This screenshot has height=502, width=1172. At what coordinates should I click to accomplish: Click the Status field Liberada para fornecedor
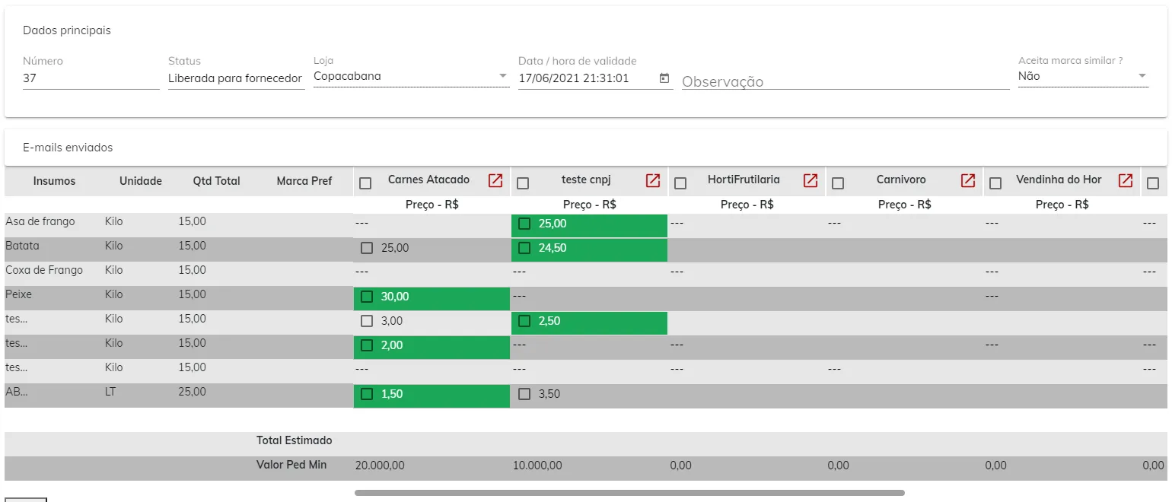[x=236, y=78]
